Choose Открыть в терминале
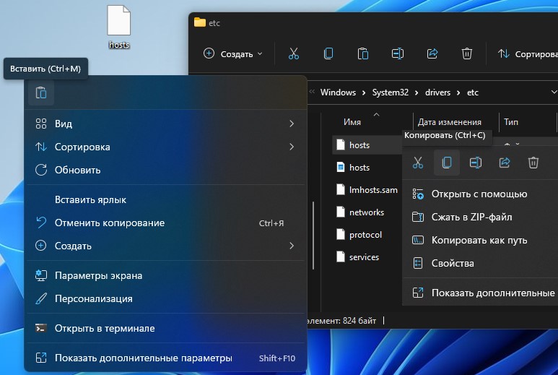Viewport: 558px width, 375px height. click(x=165, y=328)
